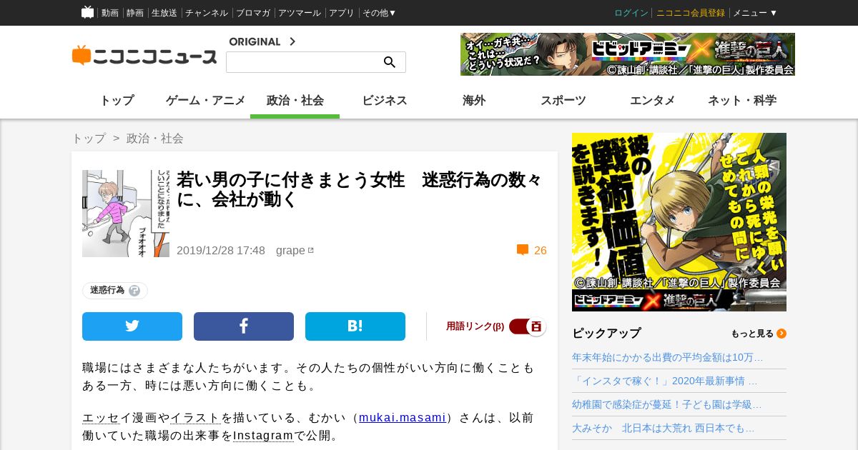This screenshot has height=450, width=858.
Task: Click the date 2019/12/28 17:48
Action: 221,250
